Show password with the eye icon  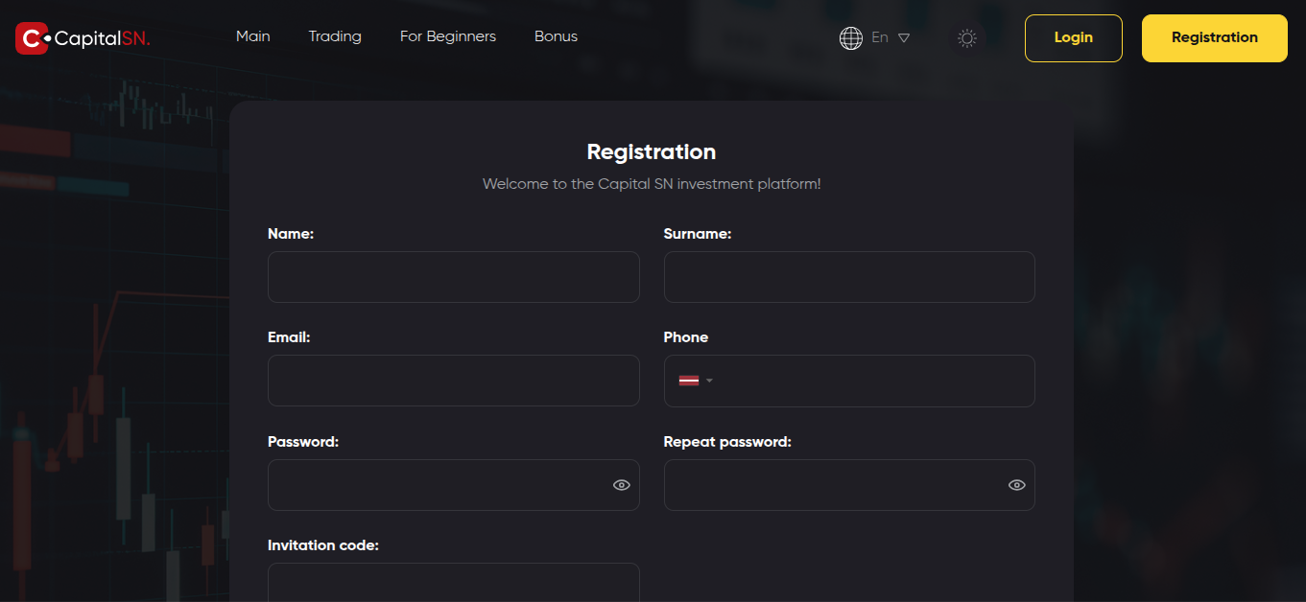622,485
